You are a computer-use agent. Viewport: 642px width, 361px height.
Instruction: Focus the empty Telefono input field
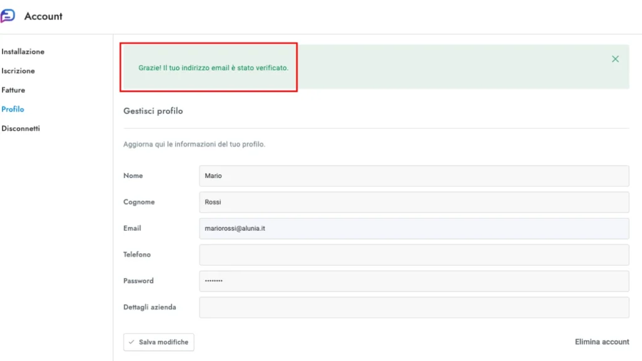414,255
